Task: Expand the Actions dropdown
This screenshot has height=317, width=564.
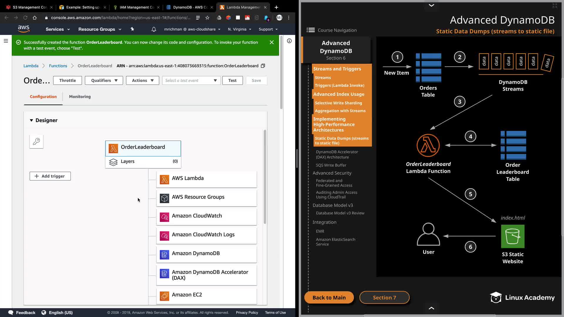Action: point(142,80)
